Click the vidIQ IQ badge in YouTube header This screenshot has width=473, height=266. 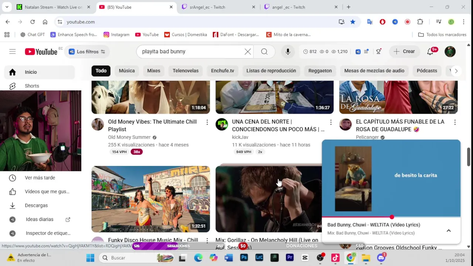[x=358, y=52]
